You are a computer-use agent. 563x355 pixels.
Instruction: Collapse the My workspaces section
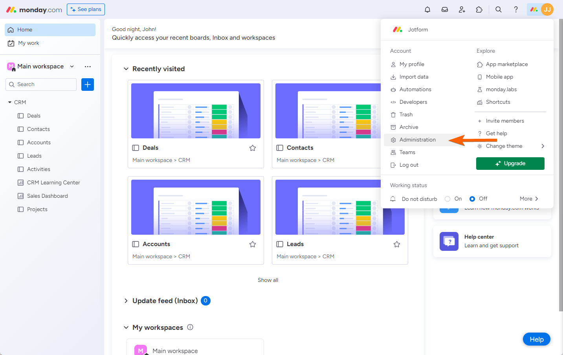126,327
